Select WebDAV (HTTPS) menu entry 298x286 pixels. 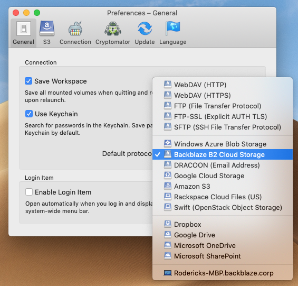[223, 95]
